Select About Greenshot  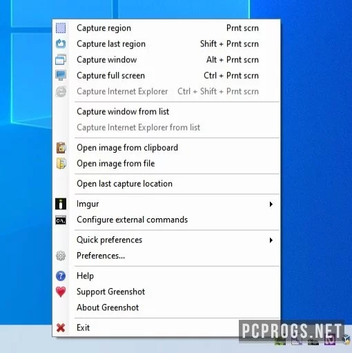[x=108, y=307]
